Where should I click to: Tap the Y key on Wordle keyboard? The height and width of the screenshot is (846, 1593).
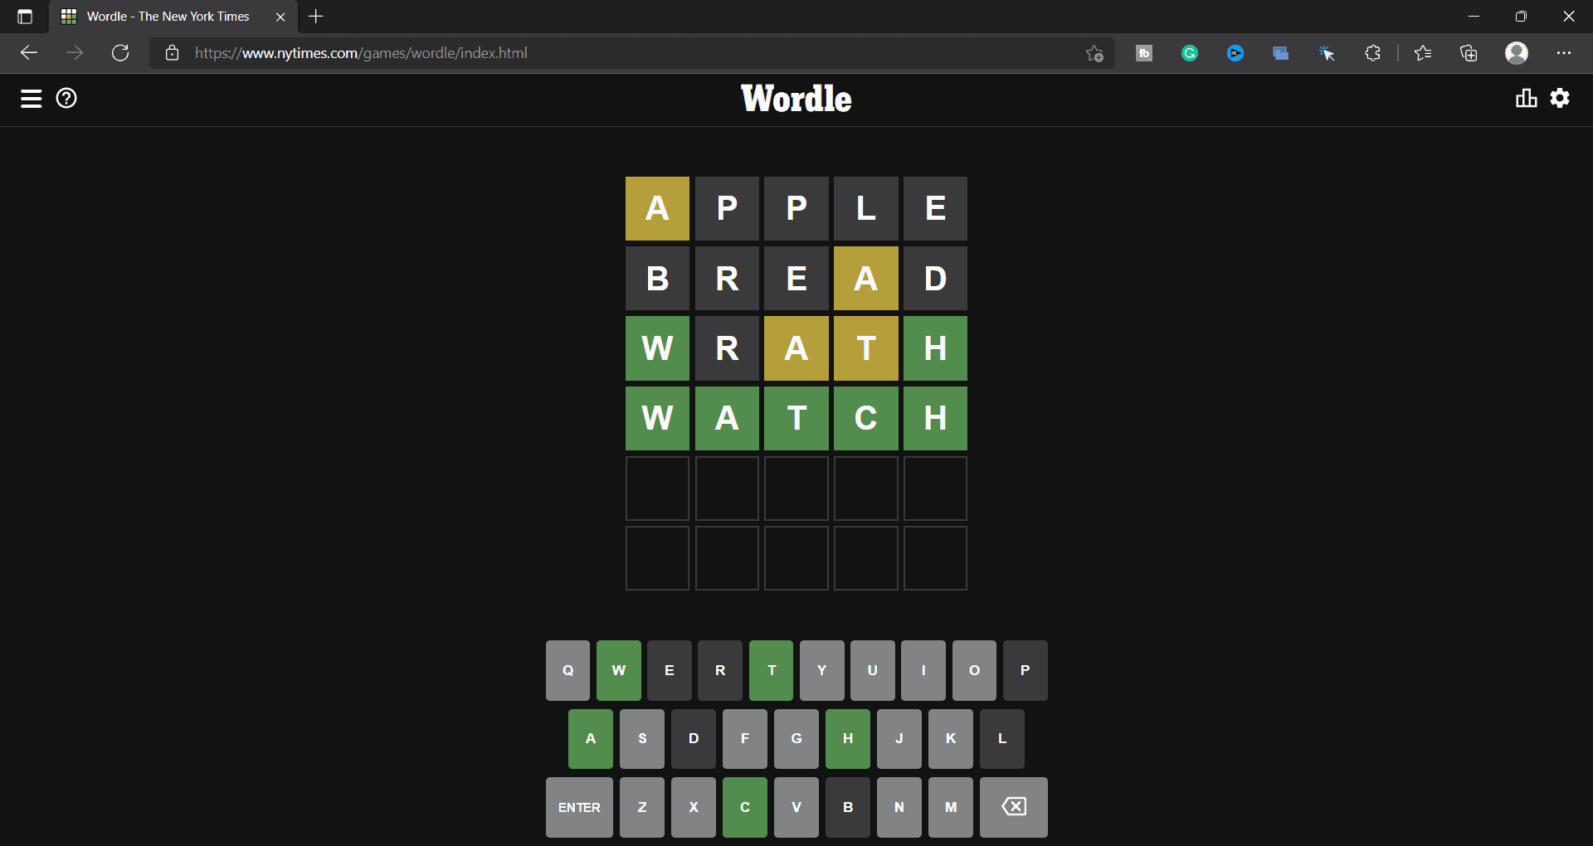(822, 670)
